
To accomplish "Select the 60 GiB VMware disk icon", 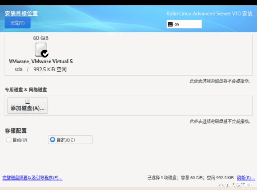I will [x=41, y=50].
